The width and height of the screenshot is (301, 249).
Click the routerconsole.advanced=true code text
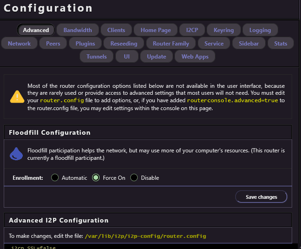[233, 100]
